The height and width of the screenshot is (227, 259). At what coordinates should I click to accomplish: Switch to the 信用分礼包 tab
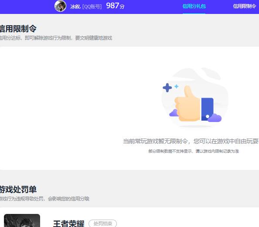click(x=194, y=6)
